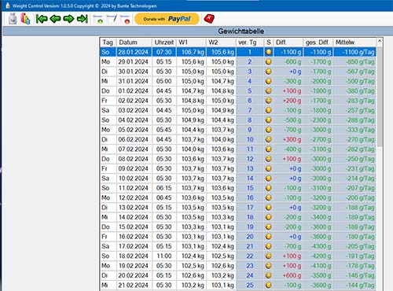Click smiley icon in the 20.02.2024 row
The height and width of the screenshot is (291, 393).
(268, 275)
